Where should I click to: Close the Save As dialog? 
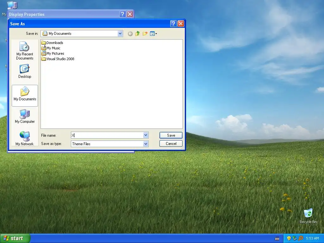[181, 24]
